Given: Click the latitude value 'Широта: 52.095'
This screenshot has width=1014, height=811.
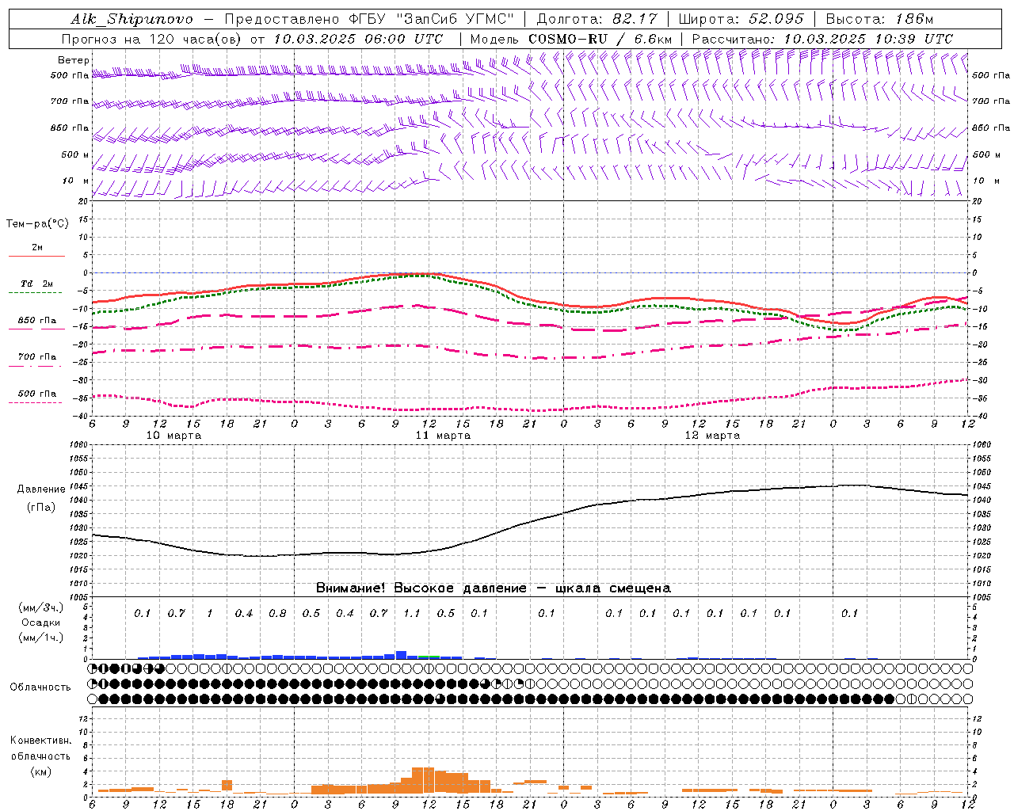Looking at the screenshot, I should click(741, 19).
